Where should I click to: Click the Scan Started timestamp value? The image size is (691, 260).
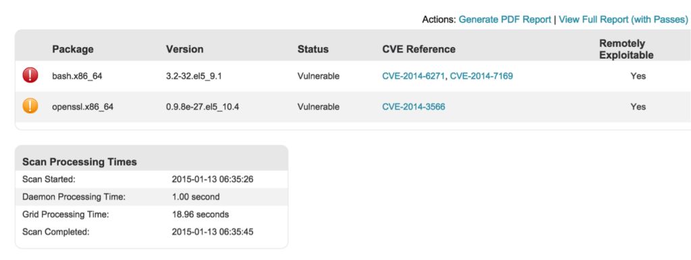(x=213, y=180)
